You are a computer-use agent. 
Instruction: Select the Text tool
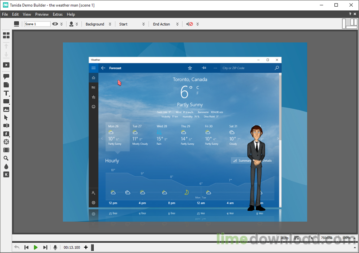pyautogui.click(x=6, y=93)
